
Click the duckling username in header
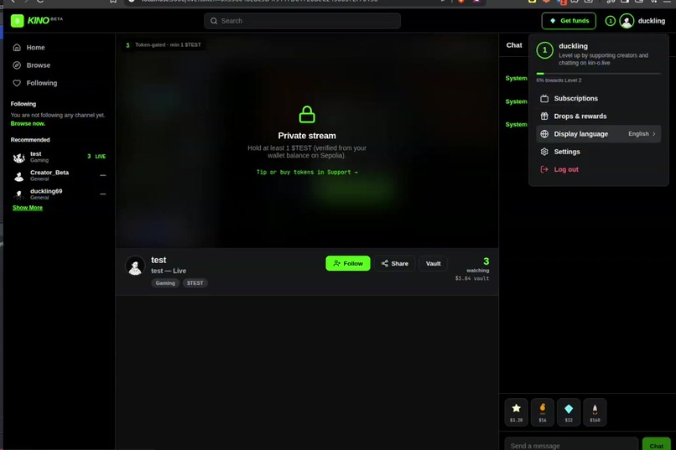click(651, 21)
